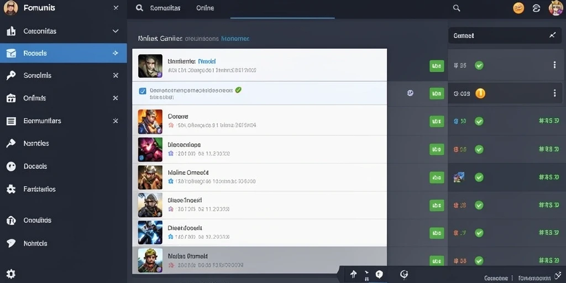Open the Dlececriops game thumbnail
The width and height of the screenshot is (566, 283).
point(150,149)
